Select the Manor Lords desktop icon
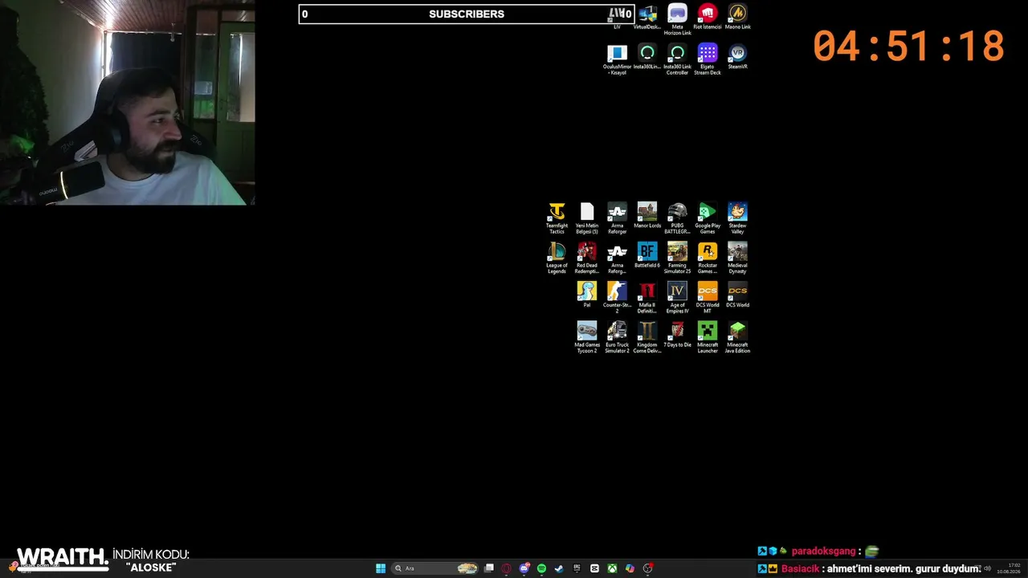1028x578 pixels. (x=647, y=215)
